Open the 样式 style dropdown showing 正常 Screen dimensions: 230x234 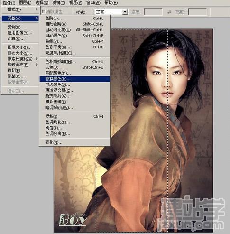111,12
